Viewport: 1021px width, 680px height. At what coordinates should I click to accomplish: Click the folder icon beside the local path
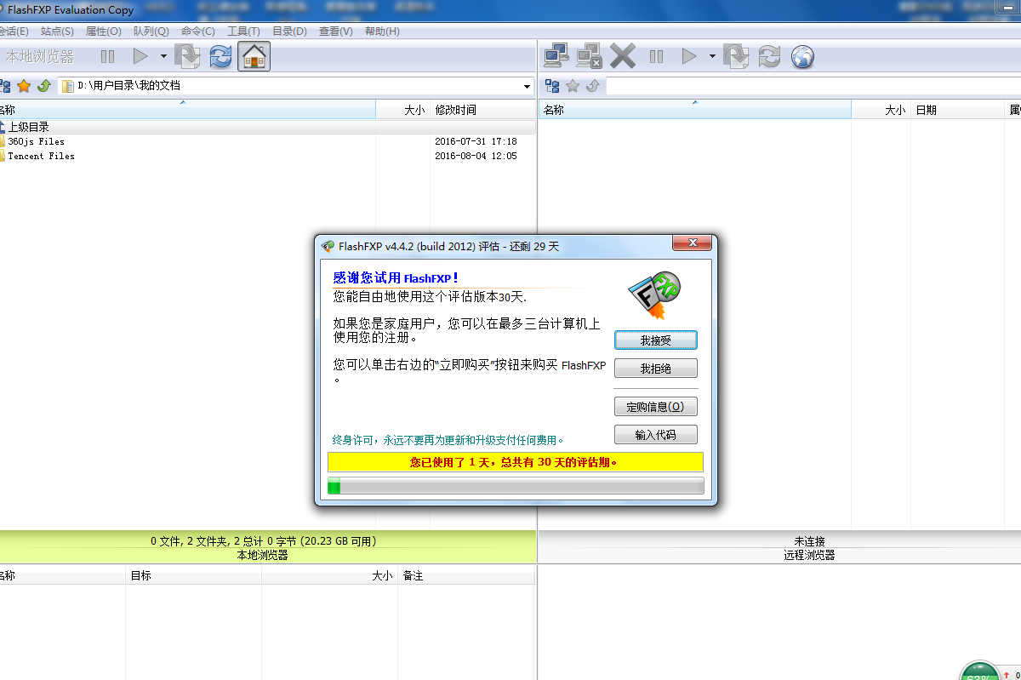68,86
